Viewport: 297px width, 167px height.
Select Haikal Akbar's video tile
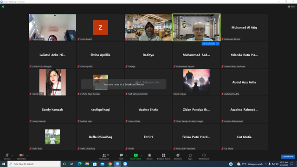tap(52, 27)
